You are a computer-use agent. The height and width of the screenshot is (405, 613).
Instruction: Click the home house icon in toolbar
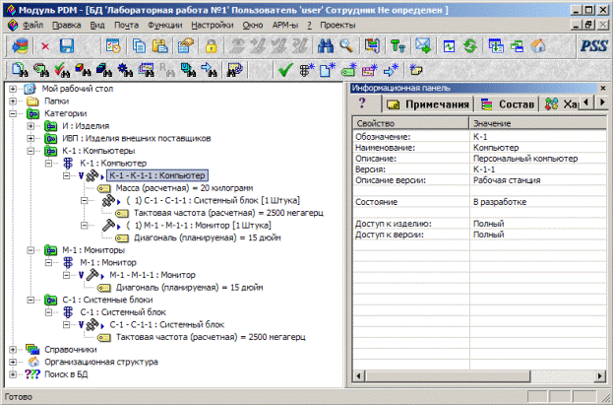point(538,46)
